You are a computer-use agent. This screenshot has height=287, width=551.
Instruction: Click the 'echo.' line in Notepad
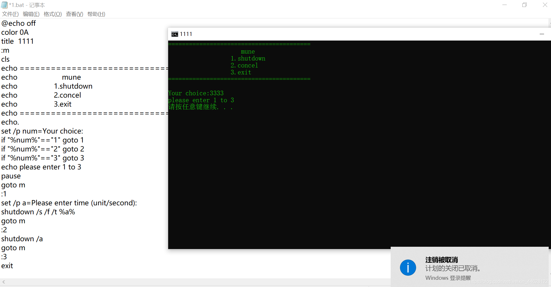10,122
